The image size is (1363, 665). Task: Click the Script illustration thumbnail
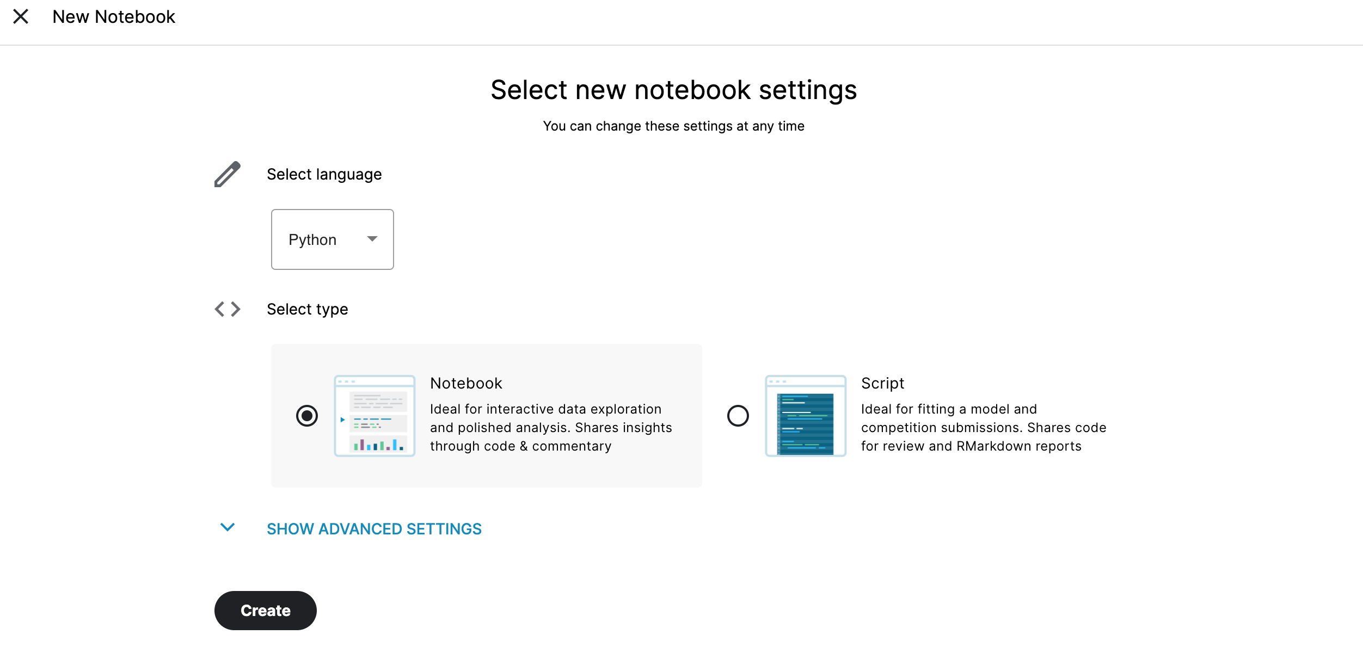[806, 416]
